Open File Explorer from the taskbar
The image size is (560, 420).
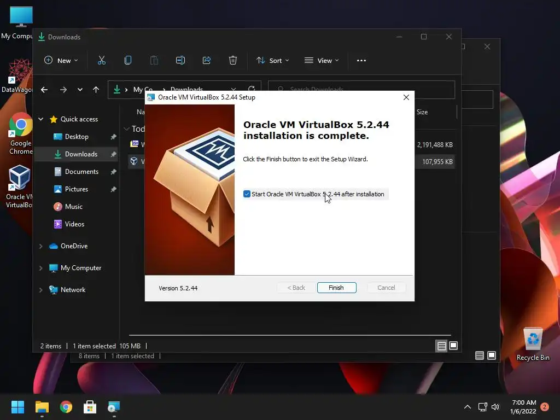[42, 407]
